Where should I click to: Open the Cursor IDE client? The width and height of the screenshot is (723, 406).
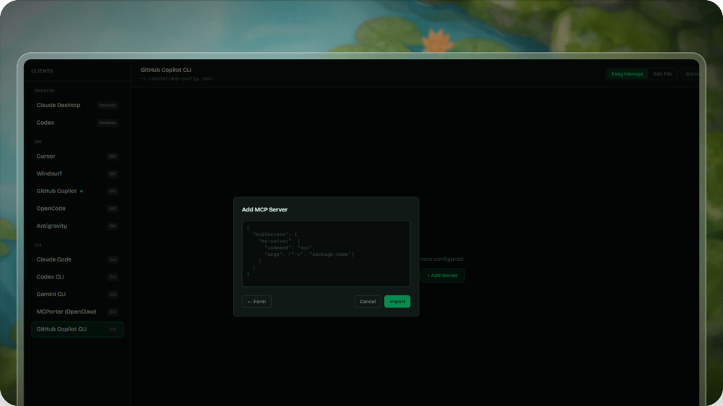point(46,156)
